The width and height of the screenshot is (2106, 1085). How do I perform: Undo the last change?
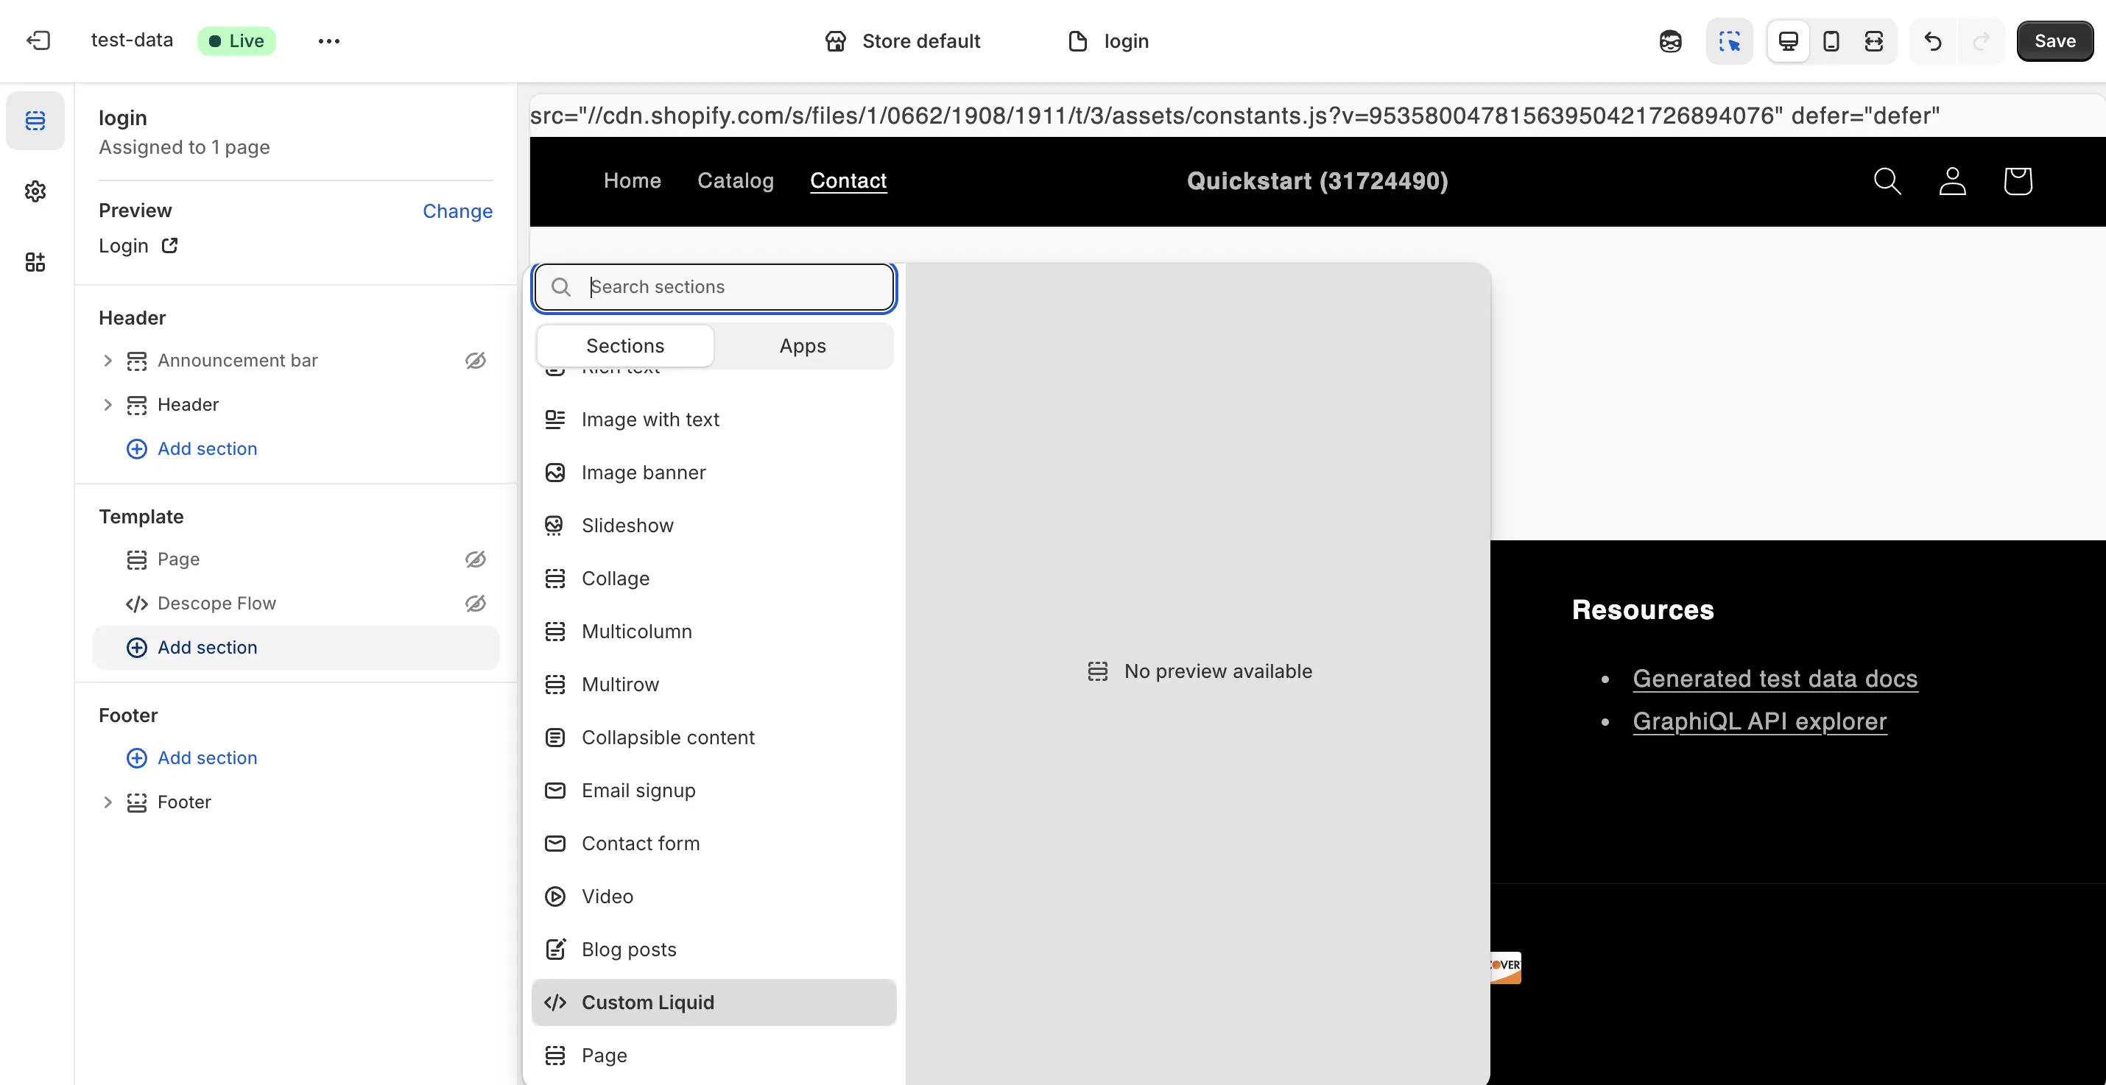1933,40
